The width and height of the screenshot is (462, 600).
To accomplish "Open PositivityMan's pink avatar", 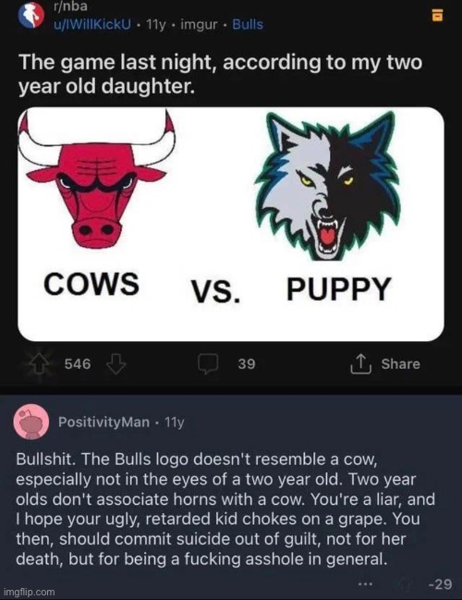I will click(31, 422).
